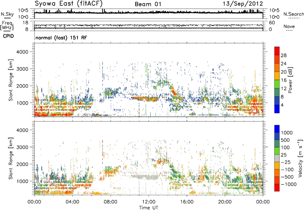Image resolution: width=304 pixels, height=210 pixels.
Task: Click the "Nave" legend label
Action: coord(289,26)
